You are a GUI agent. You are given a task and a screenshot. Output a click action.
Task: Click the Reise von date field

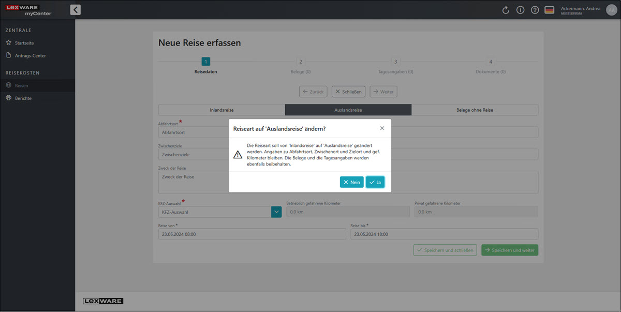coord(252,234)
